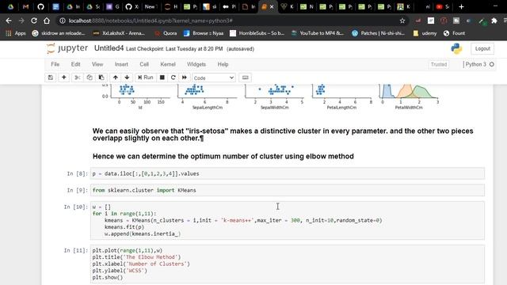This screenshot has height=285, width=507.
Task: Interrupt the kernel with the stop icon
Action: tap(162, 78)
